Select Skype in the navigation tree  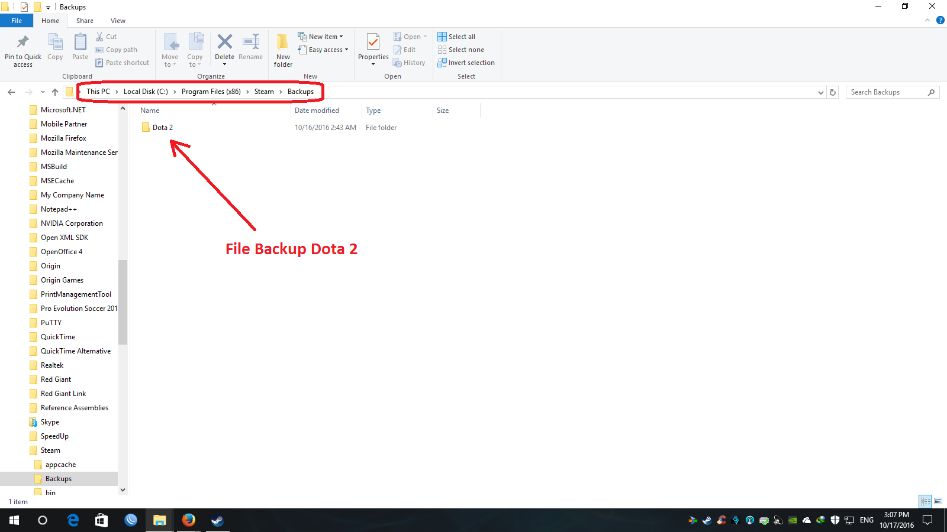click(x=44, y=422)
